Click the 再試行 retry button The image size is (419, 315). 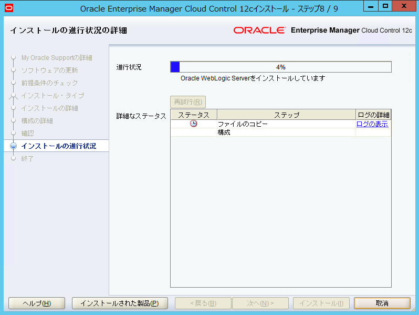187,101
